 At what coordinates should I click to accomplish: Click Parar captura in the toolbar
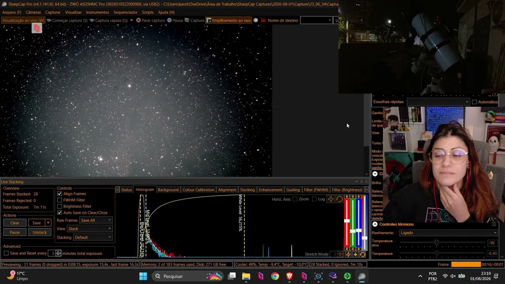[x=150, y=20]
